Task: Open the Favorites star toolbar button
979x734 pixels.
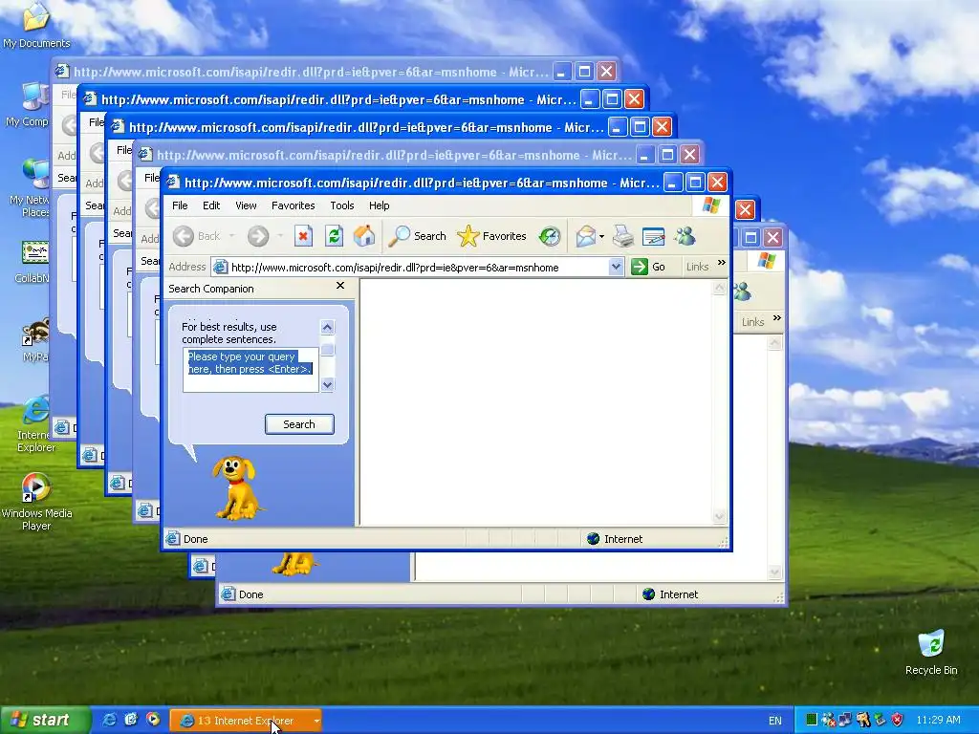Action: tap(491, 236)
